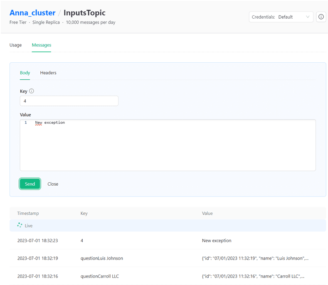Open the Body tab
The image size is (328, 285).
[x=25, y=73]
